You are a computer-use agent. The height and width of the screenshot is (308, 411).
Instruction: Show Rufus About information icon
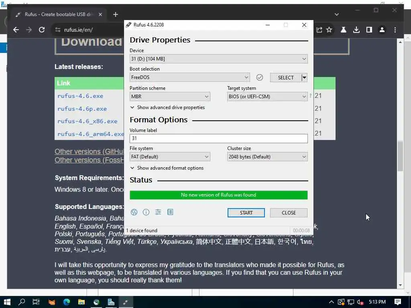pos(146,212)
